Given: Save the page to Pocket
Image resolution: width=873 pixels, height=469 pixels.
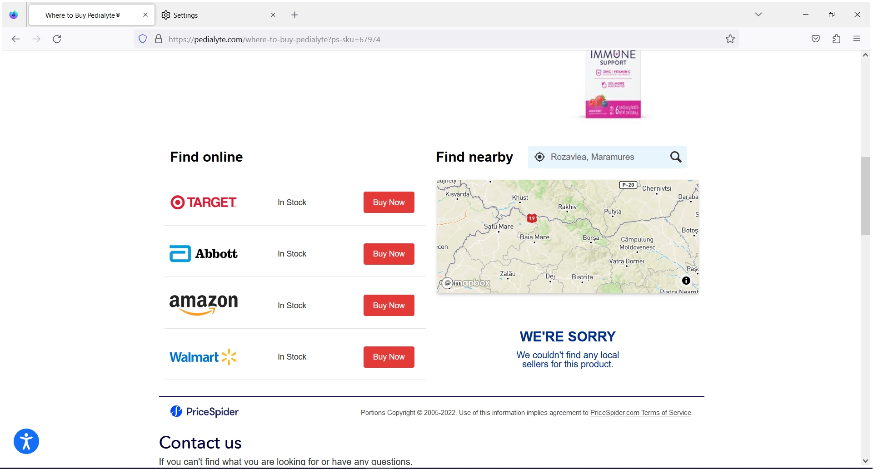Looking at the screenshot, I should (x=815, y=39).
